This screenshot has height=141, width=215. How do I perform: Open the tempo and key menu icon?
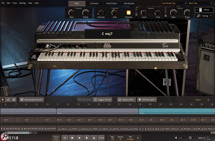[x=138, y=138]
